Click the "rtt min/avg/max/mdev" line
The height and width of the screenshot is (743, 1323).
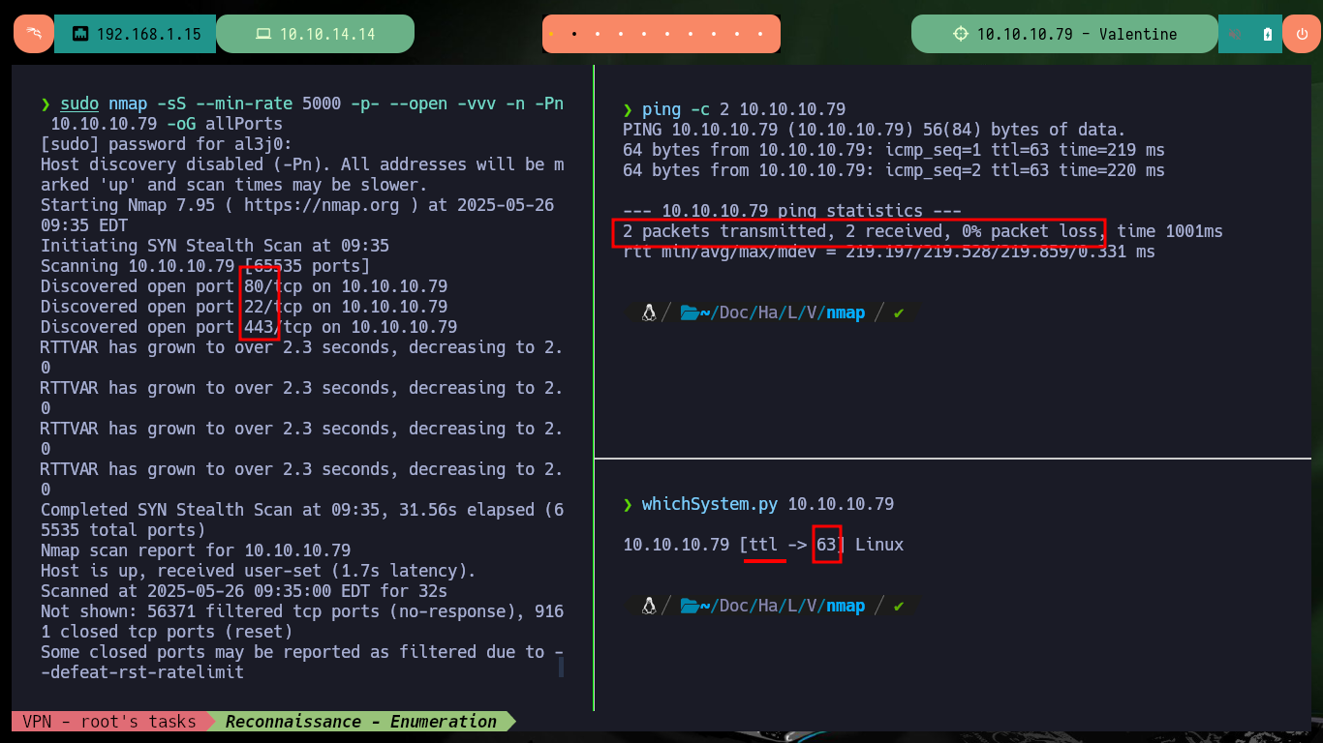tap(889, 252)
